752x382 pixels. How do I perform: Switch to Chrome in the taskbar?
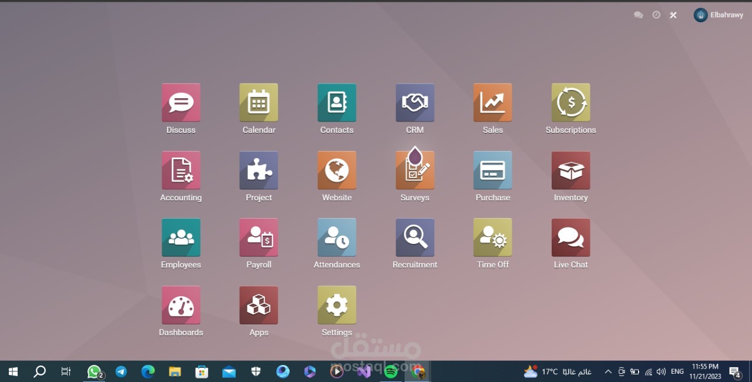tap(418, 371)
